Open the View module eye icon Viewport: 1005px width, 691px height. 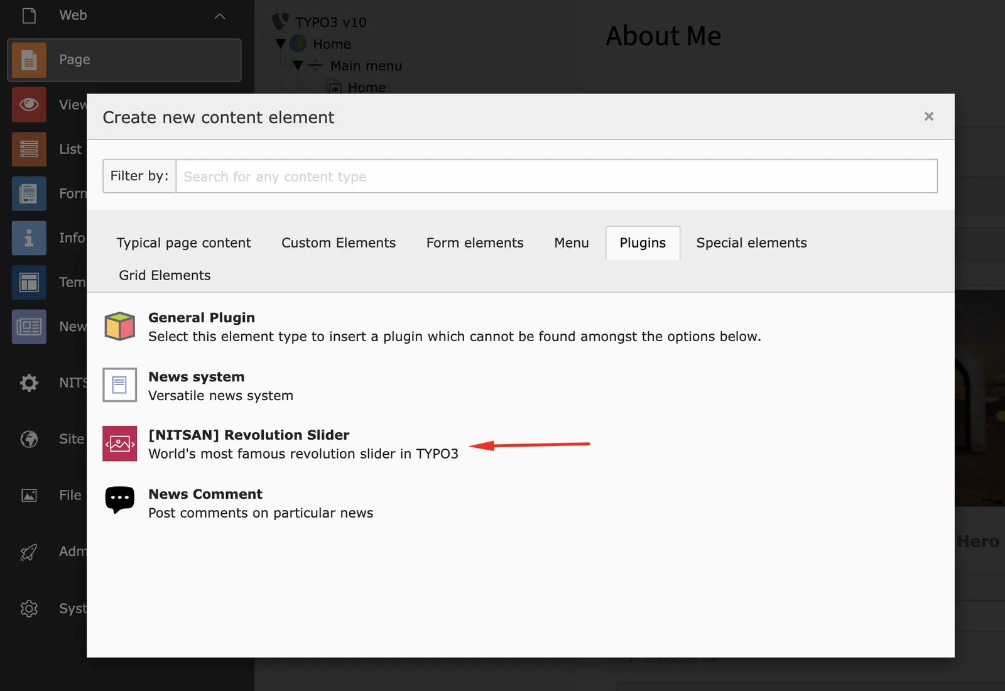coord(29,104)
